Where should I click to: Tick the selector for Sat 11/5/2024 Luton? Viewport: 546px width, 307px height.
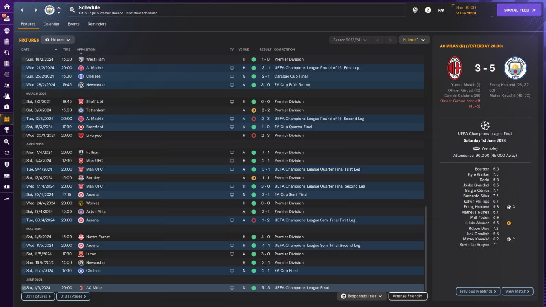click(x=23, y=254)
